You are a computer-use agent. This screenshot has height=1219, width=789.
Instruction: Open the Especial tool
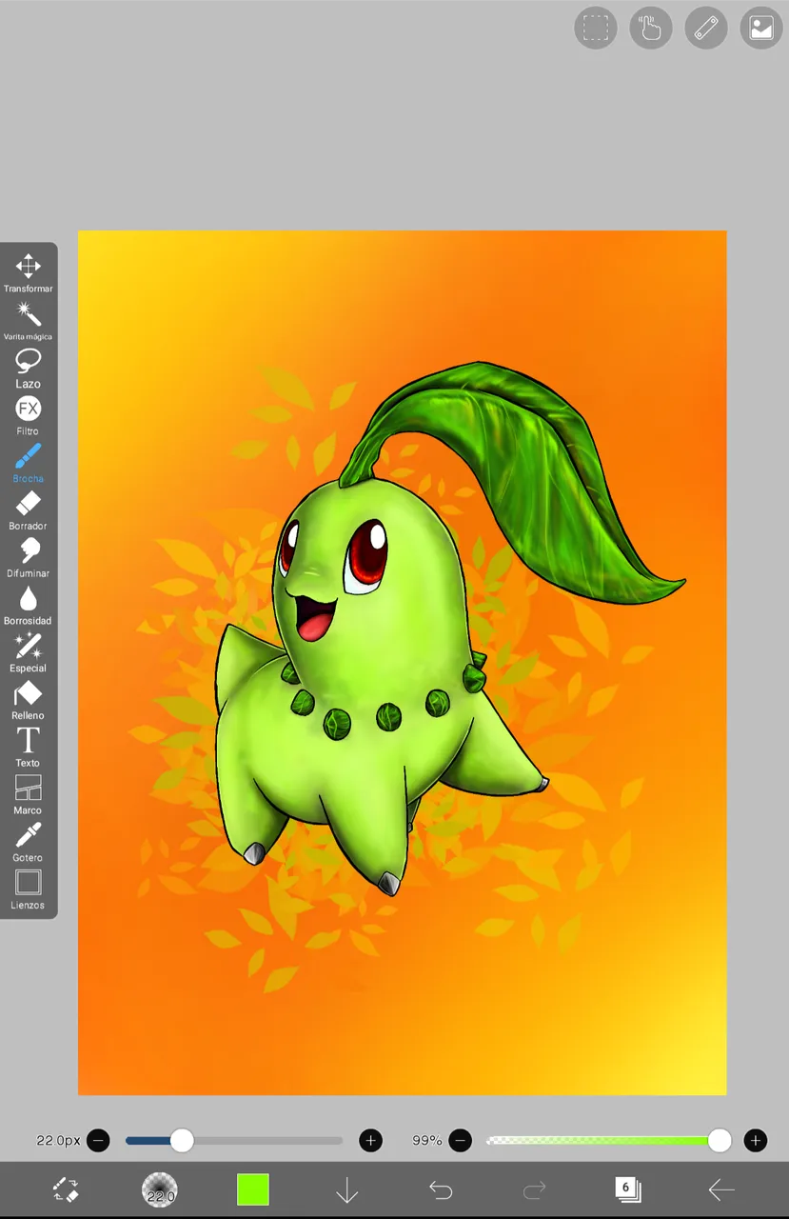[x=28, y=653]
